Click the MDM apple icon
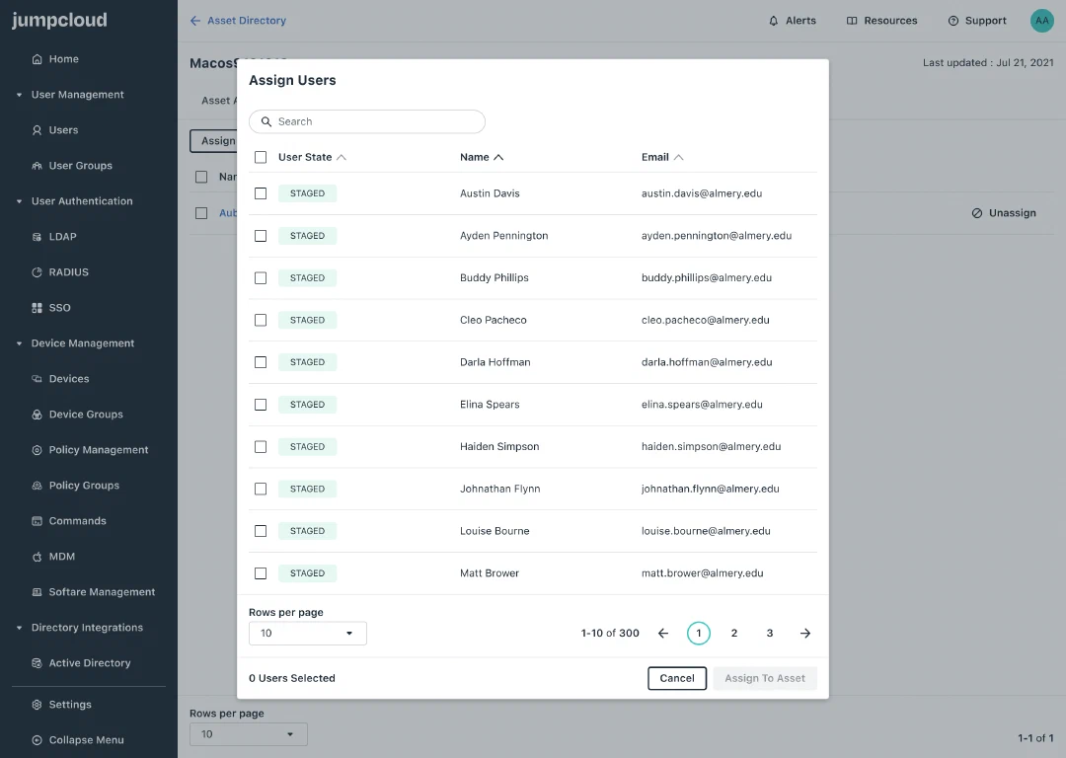 [37, 557]
